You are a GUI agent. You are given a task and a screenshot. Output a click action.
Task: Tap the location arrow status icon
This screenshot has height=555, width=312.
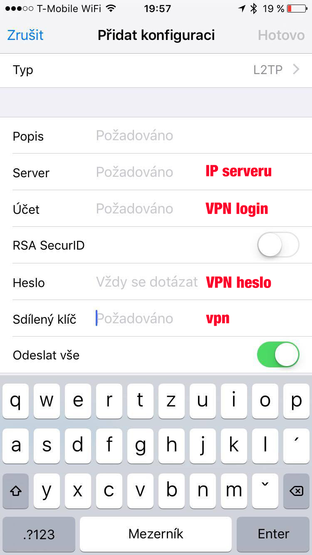(x=242, y=8)
